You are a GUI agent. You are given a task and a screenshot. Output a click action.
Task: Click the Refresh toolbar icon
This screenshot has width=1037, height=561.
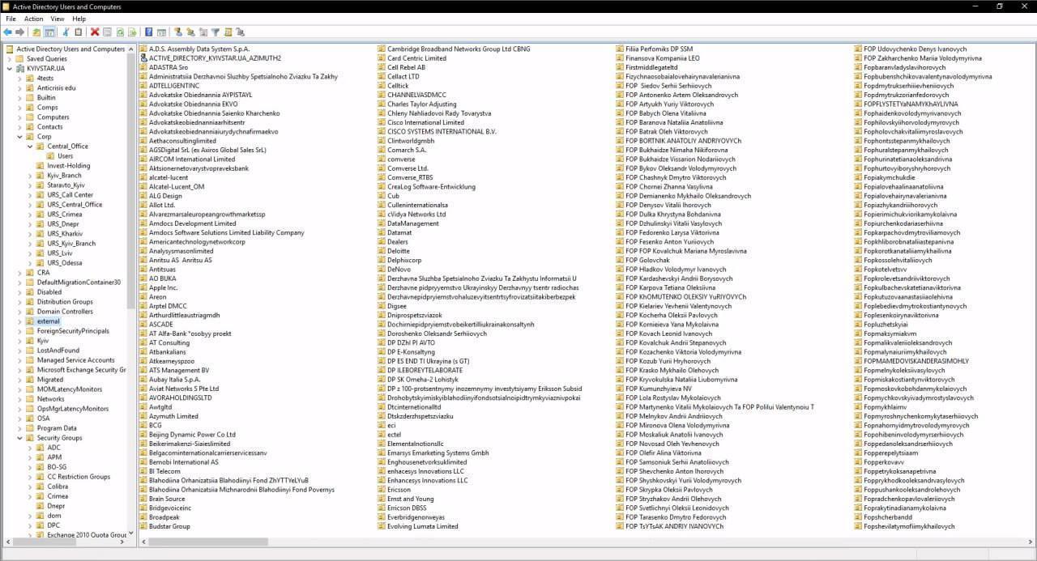pos(120,32)
